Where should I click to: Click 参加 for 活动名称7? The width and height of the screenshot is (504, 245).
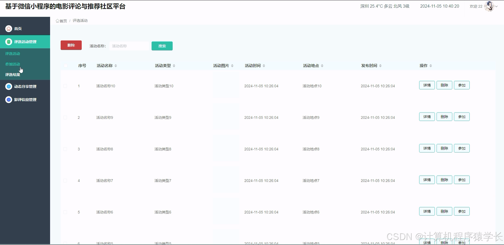click(x=462, y=180)
